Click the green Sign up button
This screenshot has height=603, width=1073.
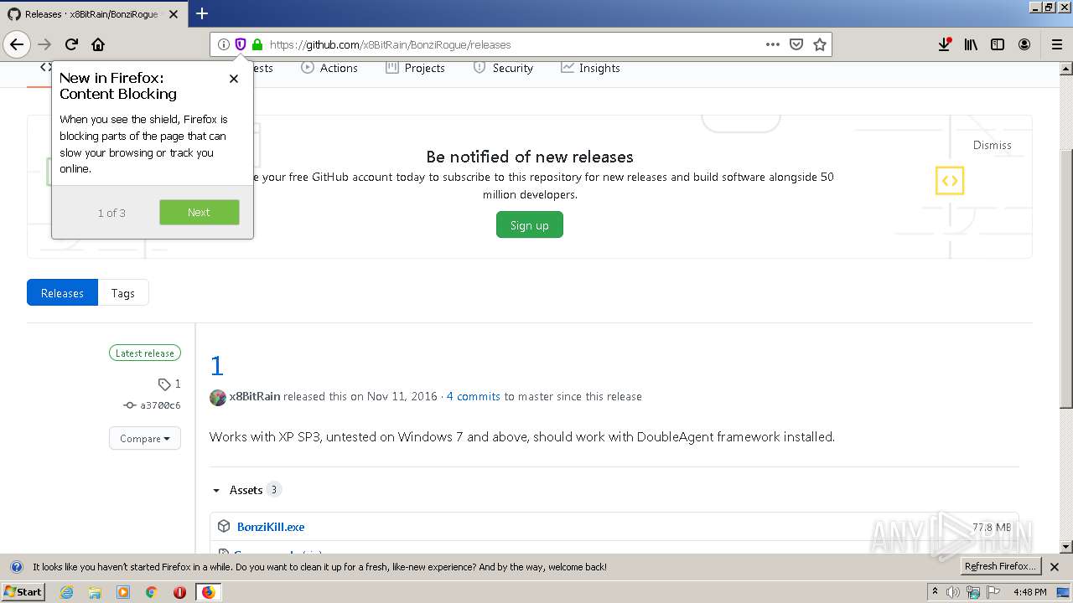tap(530, 225)
